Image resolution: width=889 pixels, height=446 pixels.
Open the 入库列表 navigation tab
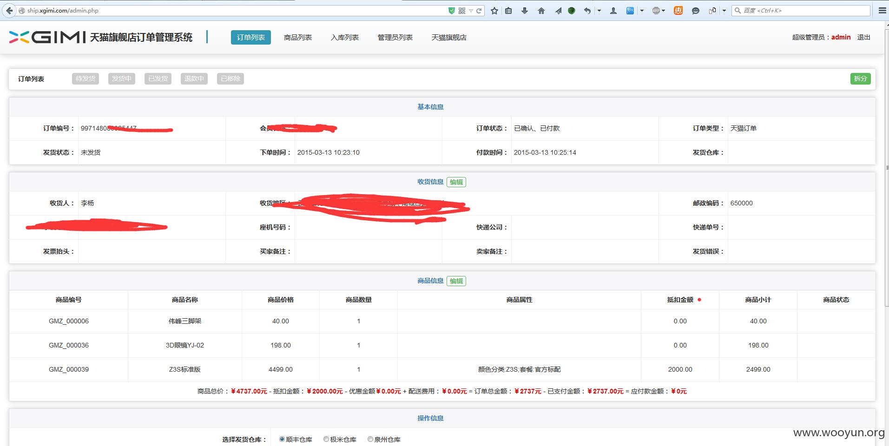pyautogui.click(x=345, y=38)
